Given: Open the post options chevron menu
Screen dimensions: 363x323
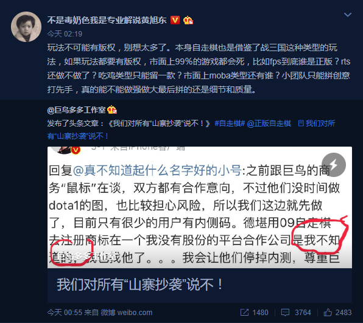Looking at the screenshot, I should [x=348, y=15].
